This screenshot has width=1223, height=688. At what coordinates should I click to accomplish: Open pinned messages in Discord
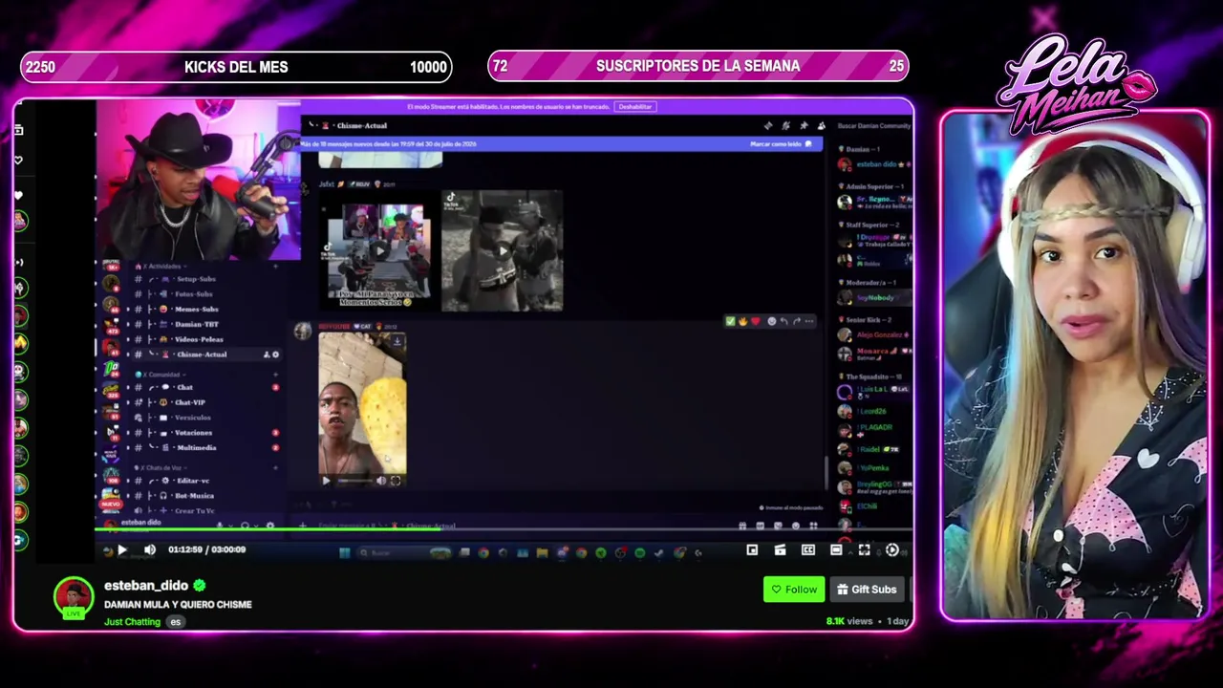pyautogui.click(x=804, y=125)
